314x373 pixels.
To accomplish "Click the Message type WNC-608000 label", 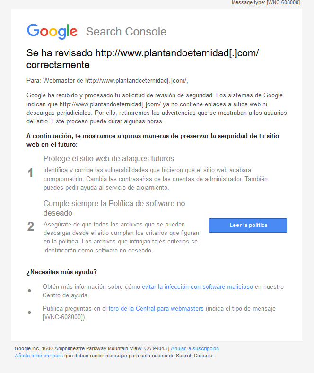I will pyautogui.click(x=266, y=3).
